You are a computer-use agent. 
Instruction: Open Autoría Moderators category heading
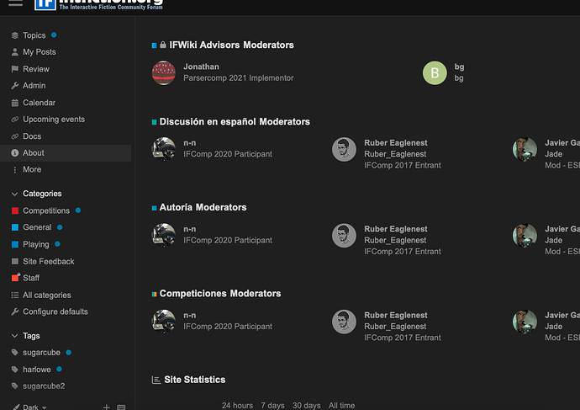203,207
